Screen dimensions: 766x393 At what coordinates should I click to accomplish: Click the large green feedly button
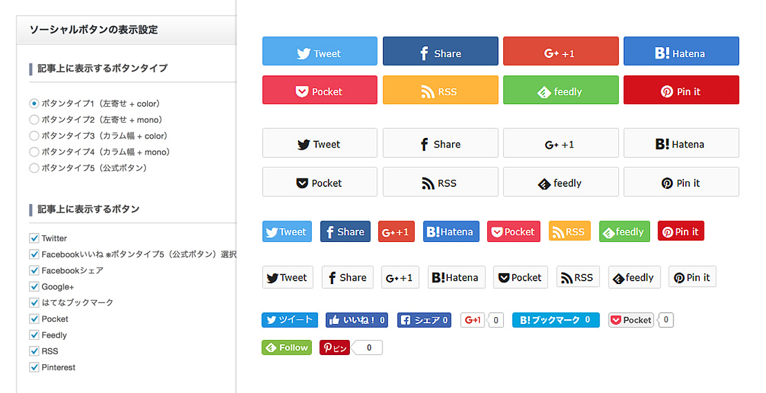point(561,90)
